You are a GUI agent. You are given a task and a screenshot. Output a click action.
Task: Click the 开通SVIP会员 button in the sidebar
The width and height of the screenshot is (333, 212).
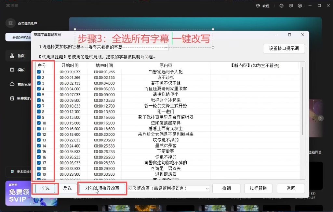point(18,37)
